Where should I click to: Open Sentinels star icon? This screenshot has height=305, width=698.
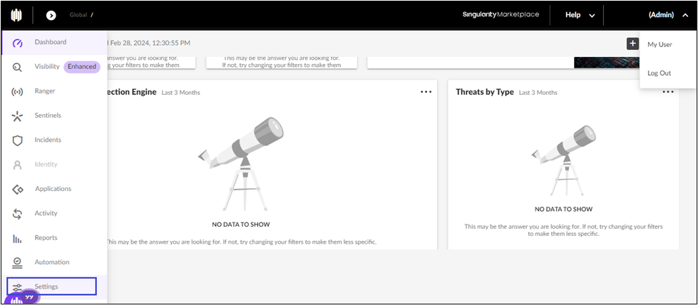[18, 116]
